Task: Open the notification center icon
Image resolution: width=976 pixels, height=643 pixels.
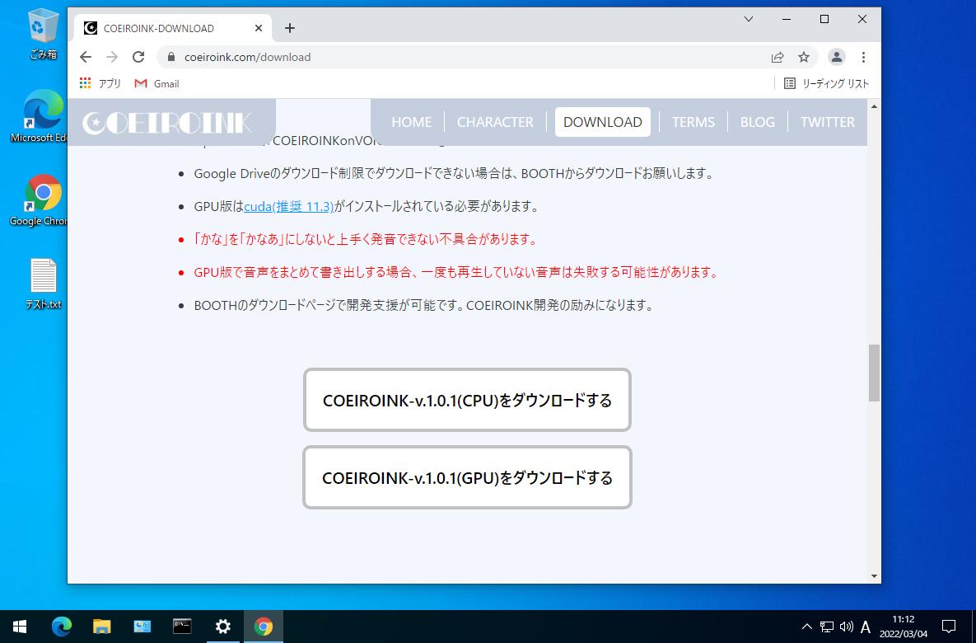Action: (949, 627)
